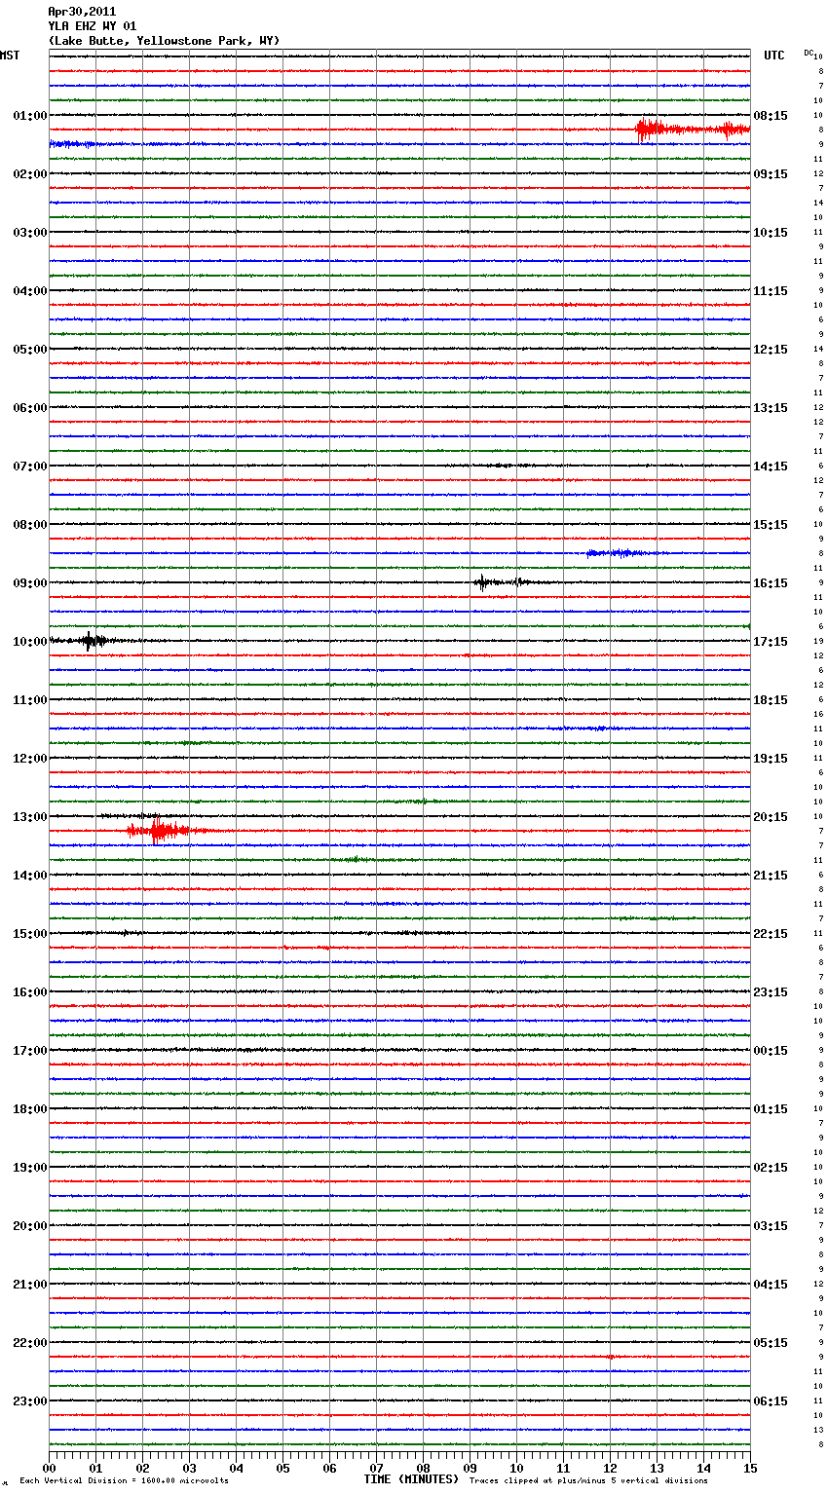This screenshot has width=828, height=1494.
Task: Click the 18:15 UTC time label
Action: [x=771, y=700]
